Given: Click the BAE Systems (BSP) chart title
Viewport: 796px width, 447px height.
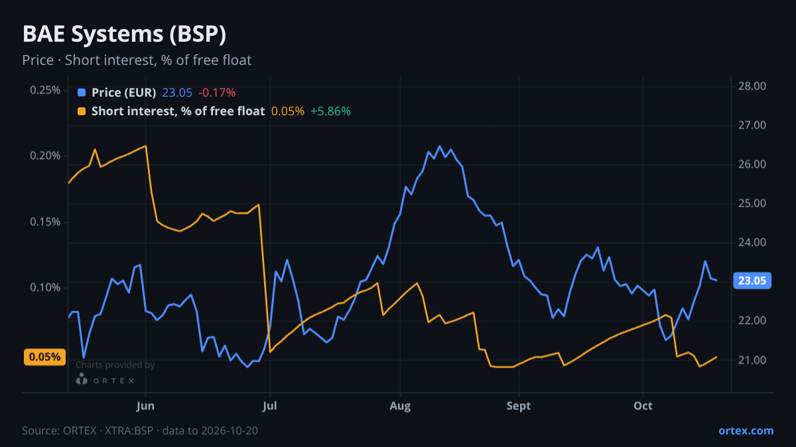Looking at the screenshot, I should (125, 34).
